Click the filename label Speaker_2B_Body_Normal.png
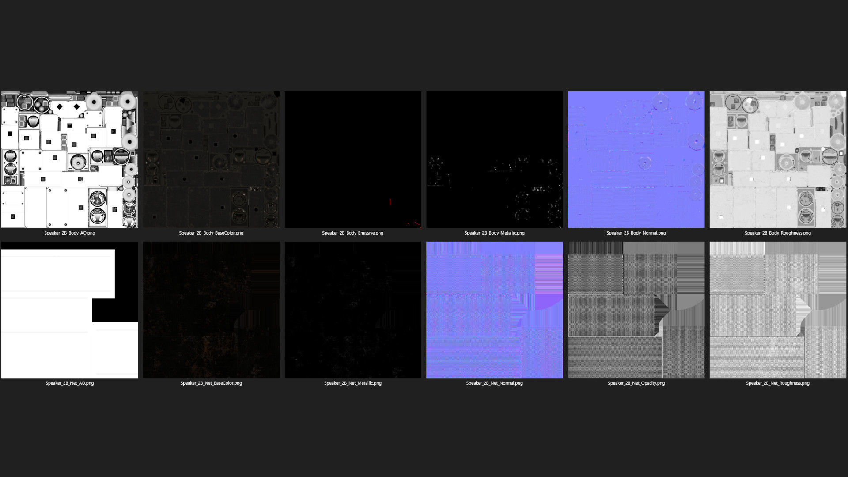This screenshot has width=848, height=477. tap(636, 233)
